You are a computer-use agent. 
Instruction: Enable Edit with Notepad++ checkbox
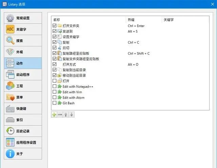(55, 86)
